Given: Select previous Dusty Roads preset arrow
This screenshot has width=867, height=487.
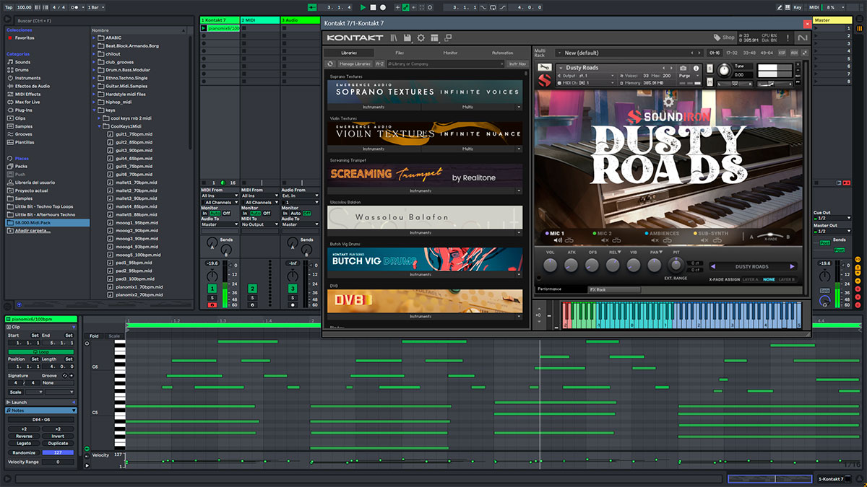Looking at the screenshot, I should coord(713,266).
